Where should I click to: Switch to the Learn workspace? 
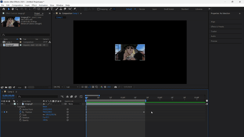click(155, 9)
